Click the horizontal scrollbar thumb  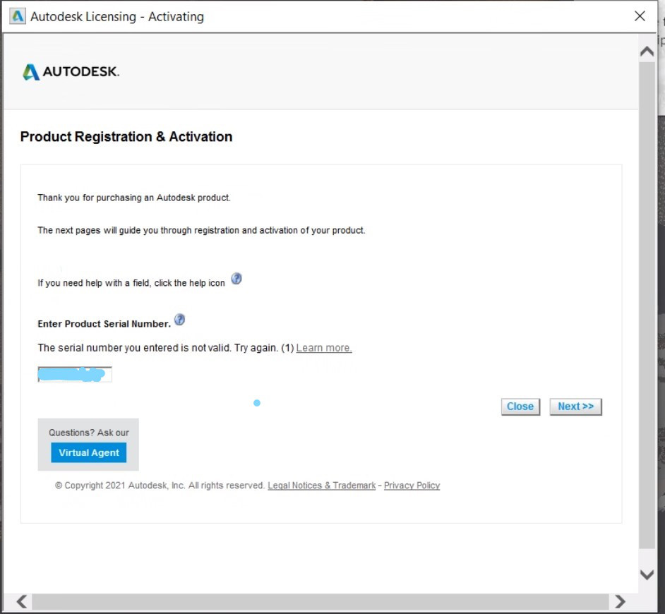320,601
